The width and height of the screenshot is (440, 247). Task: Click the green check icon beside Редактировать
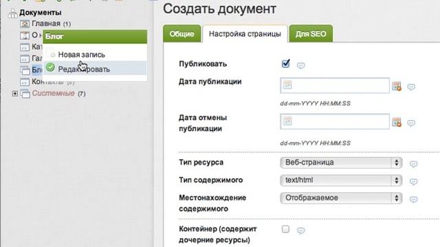(50, 67)
